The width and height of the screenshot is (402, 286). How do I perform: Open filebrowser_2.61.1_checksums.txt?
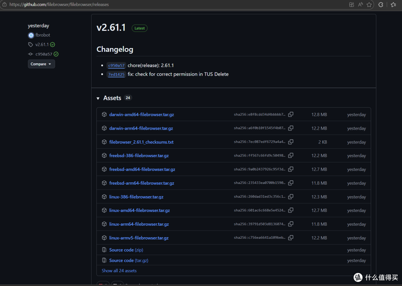tap(141, 142)
